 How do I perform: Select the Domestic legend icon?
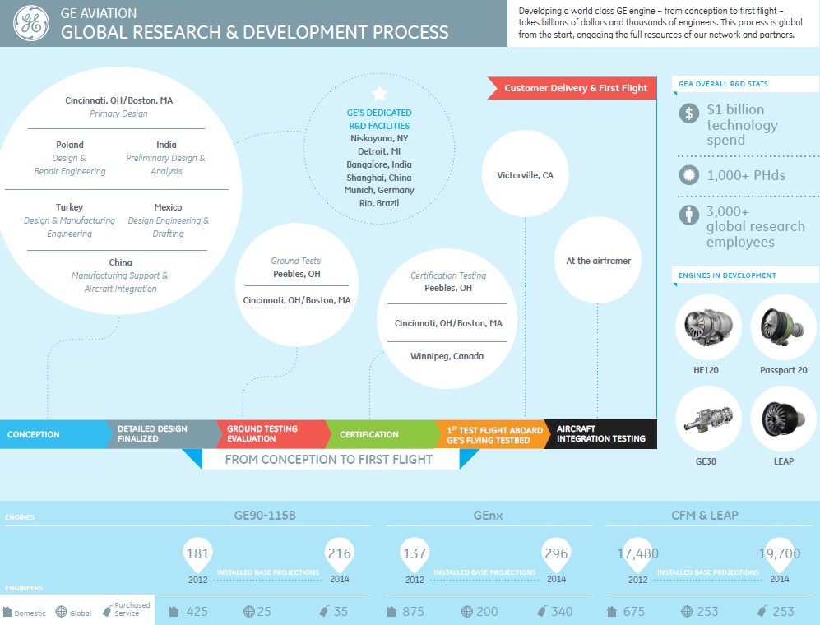coord(7,612)
